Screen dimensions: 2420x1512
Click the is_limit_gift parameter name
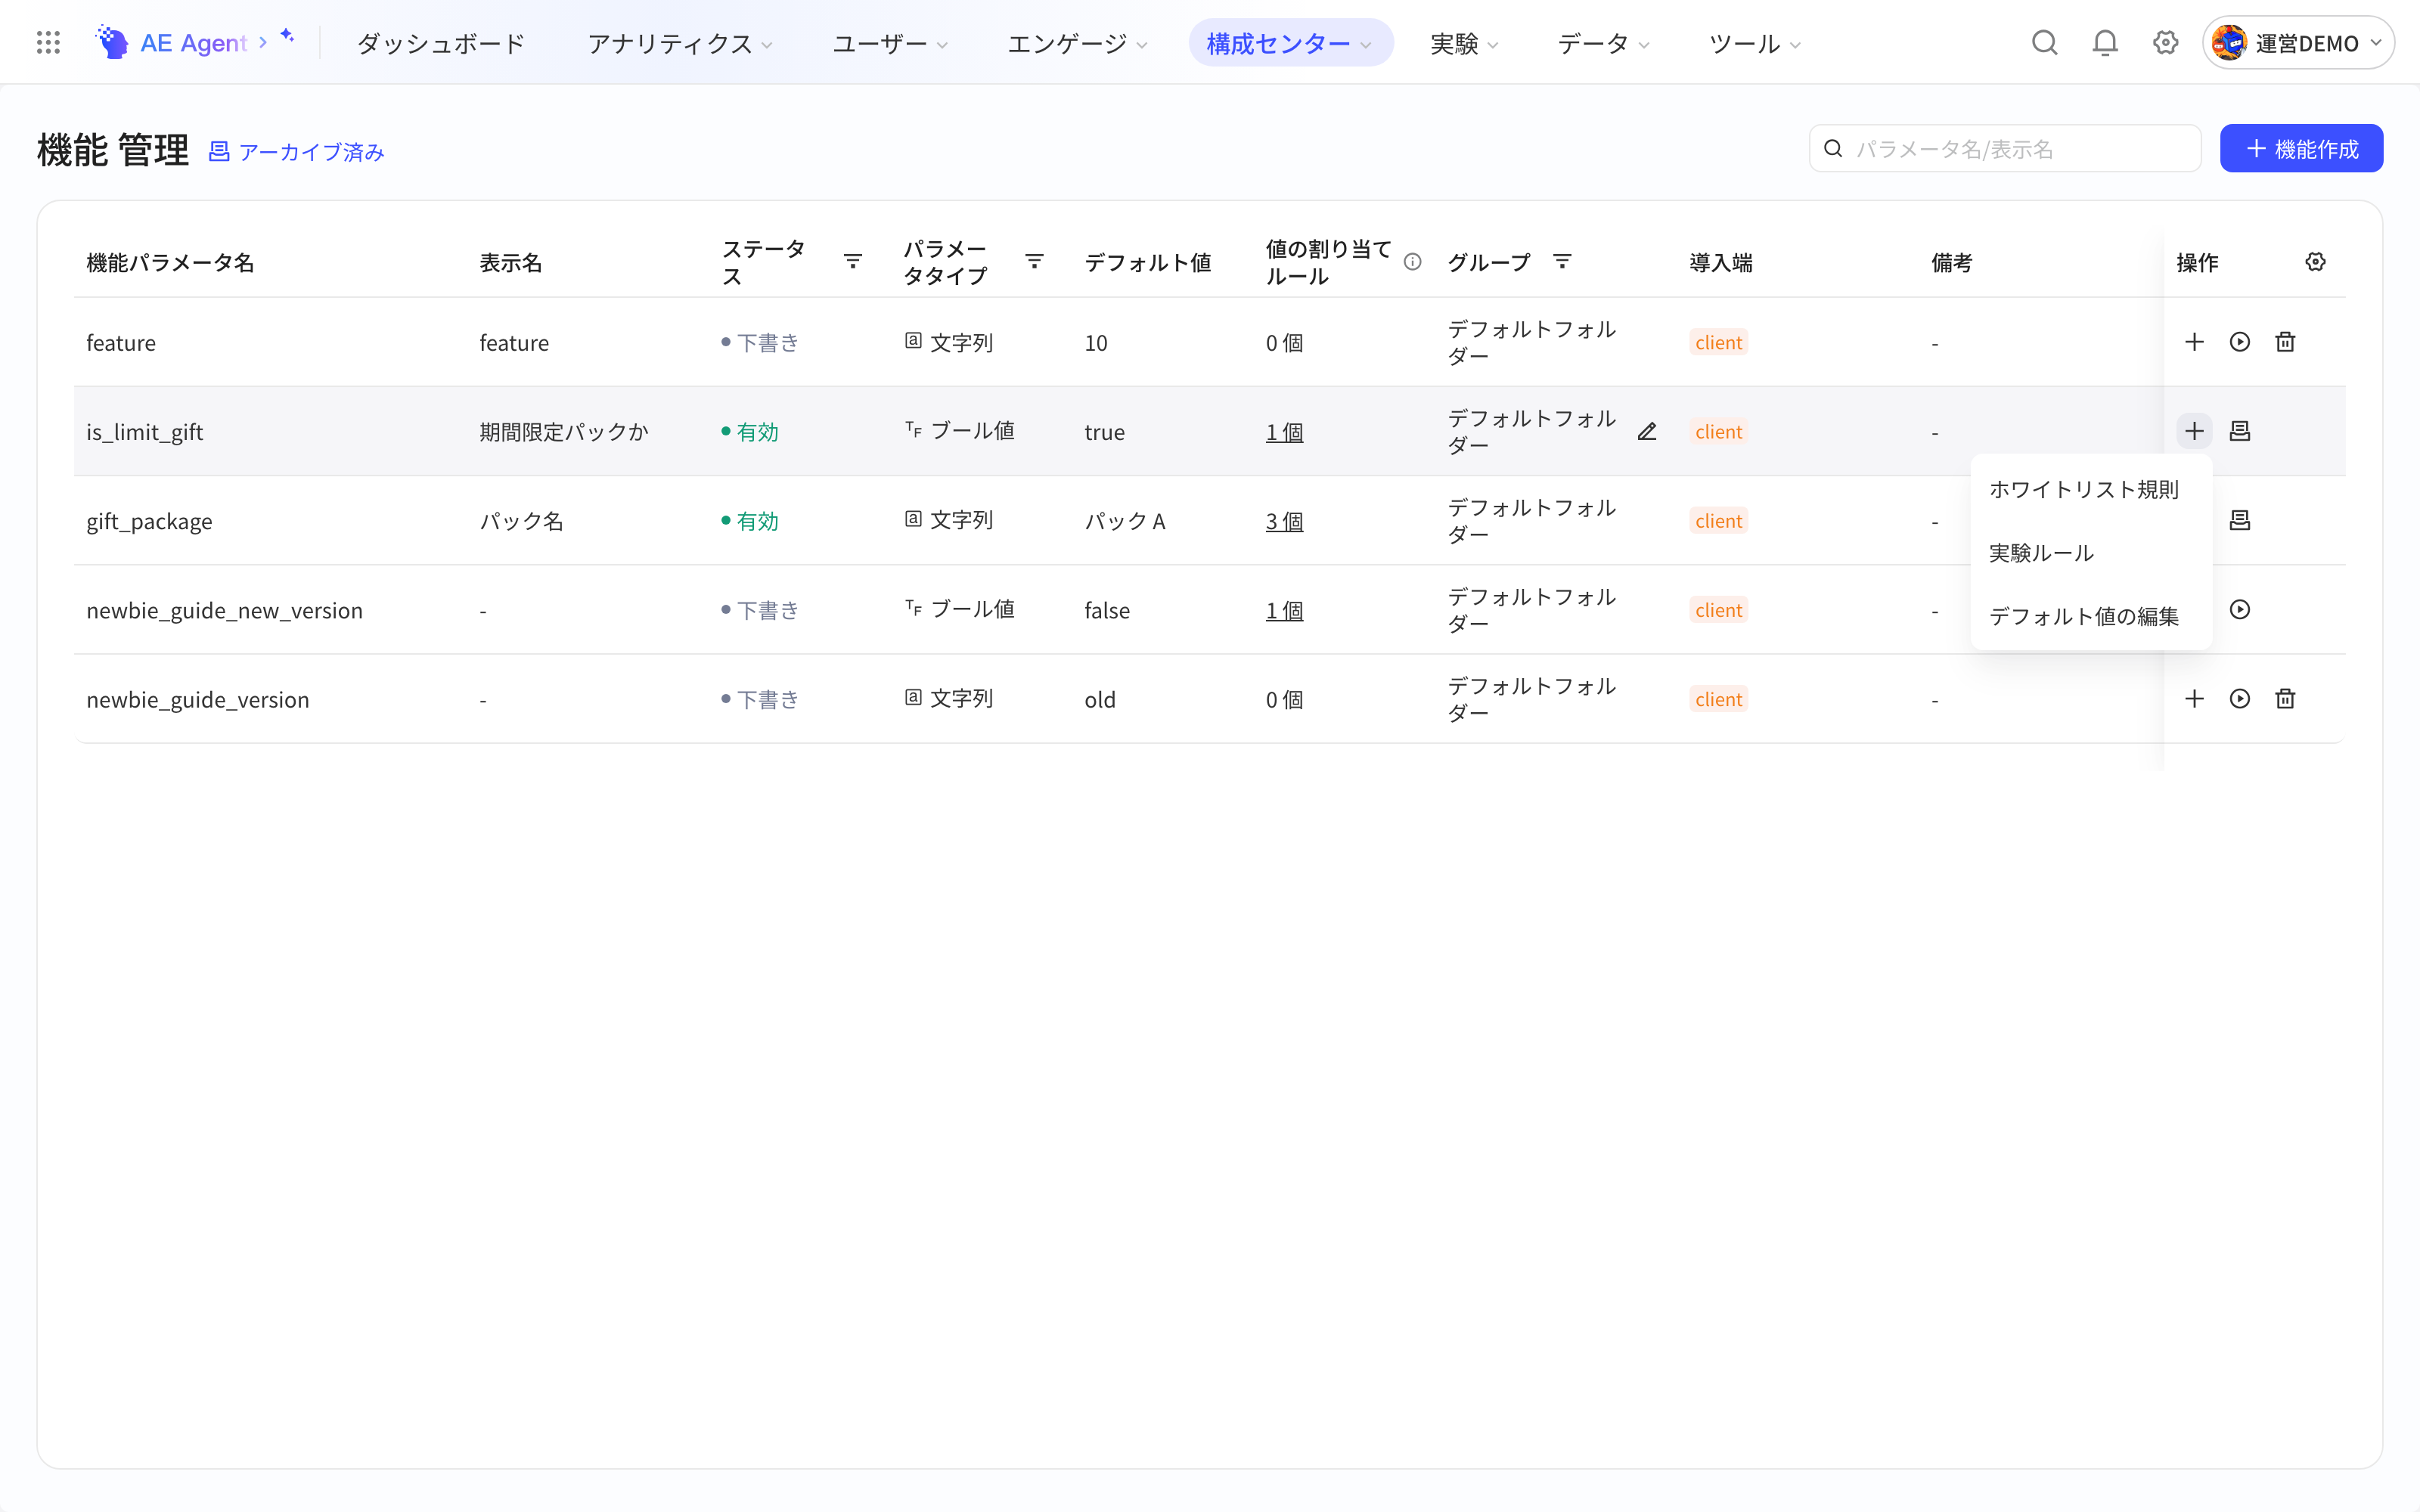click(144, 432)
